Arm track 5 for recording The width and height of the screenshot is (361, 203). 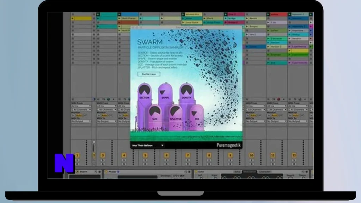145,164
